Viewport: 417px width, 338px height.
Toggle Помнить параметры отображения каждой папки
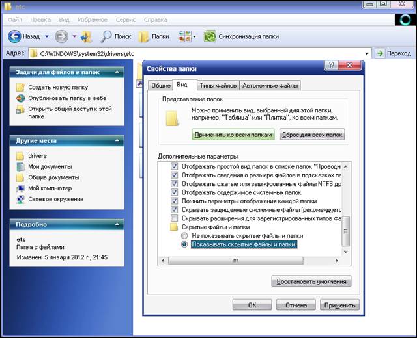[x=174, y=201]
